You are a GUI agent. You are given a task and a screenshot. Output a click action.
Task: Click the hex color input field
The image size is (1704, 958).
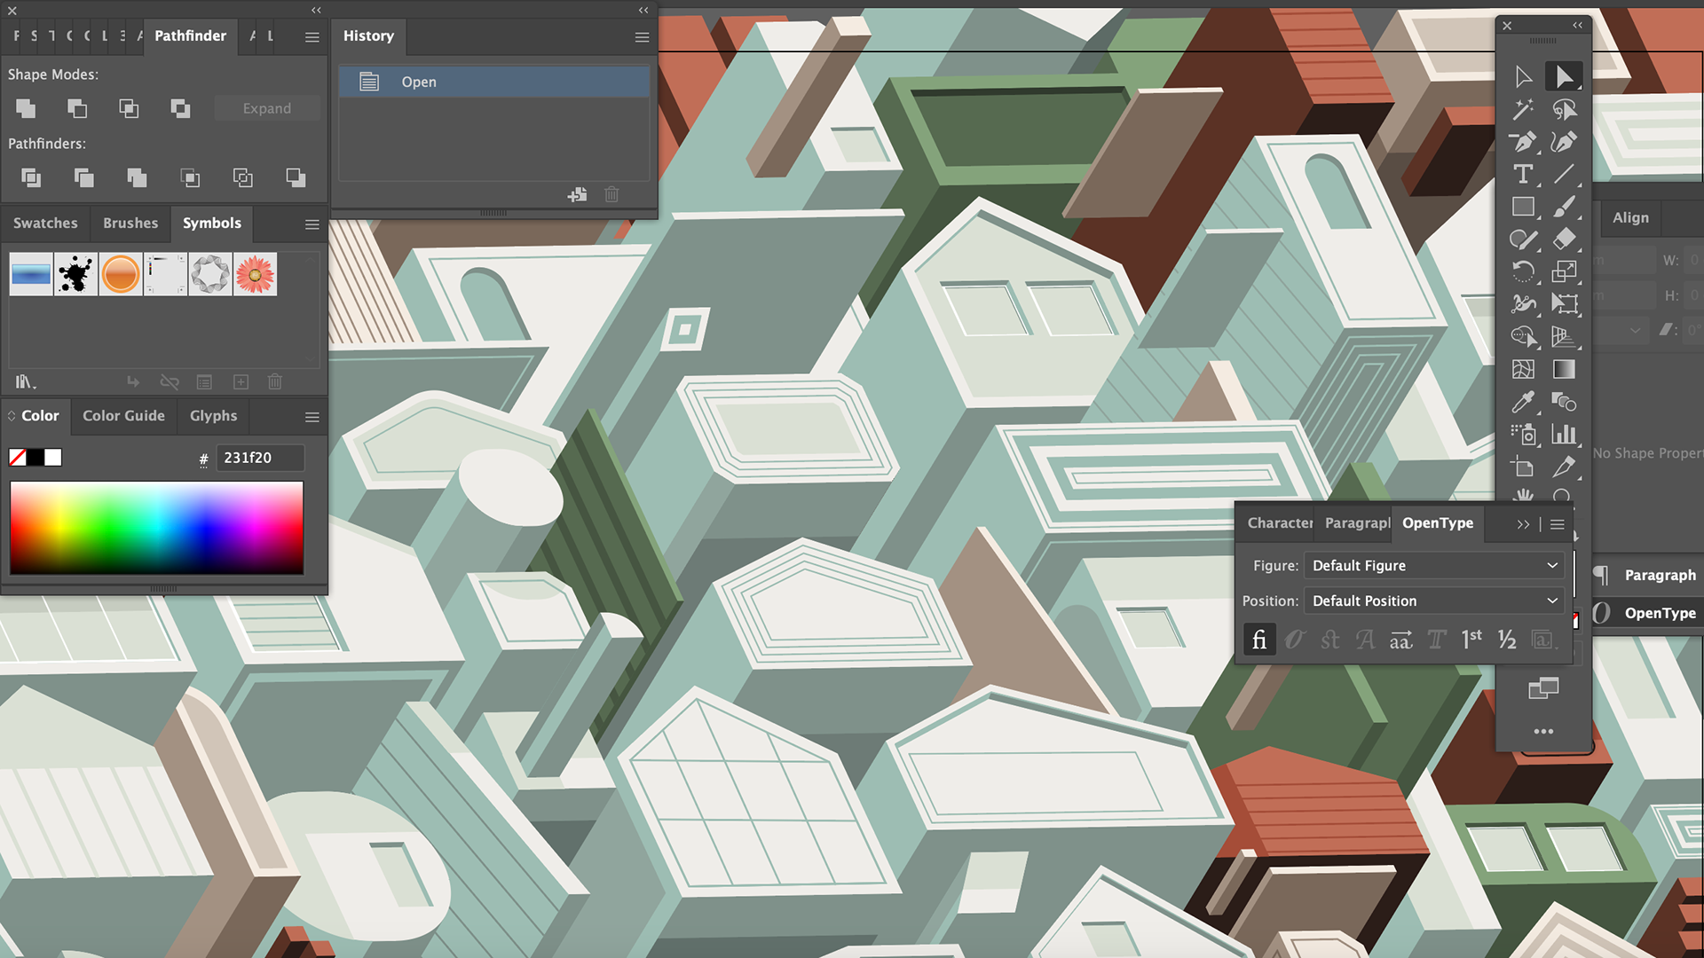259,458
